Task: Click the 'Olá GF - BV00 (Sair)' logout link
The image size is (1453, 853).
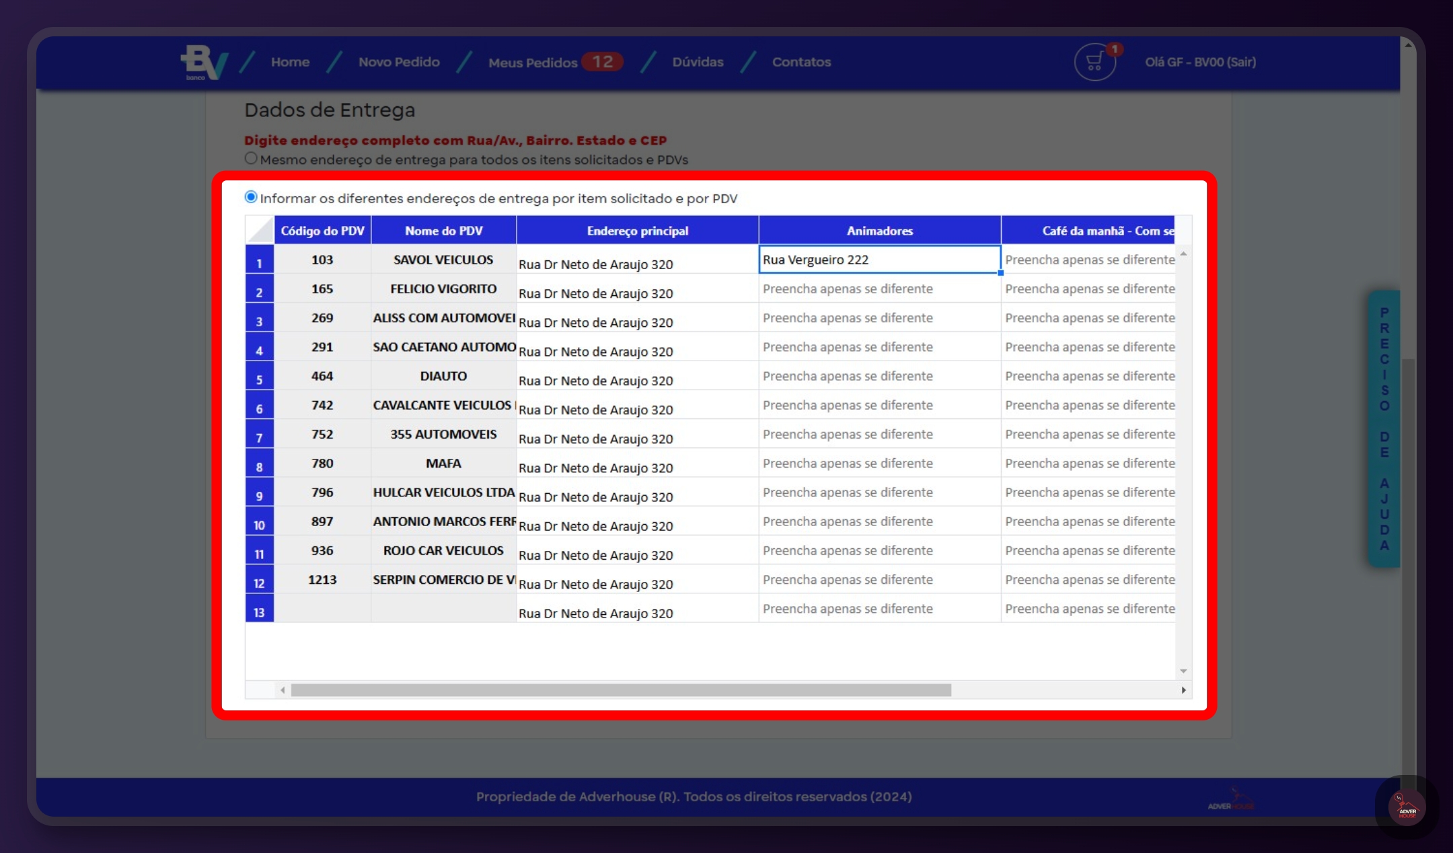Action: click(1200, 62)
